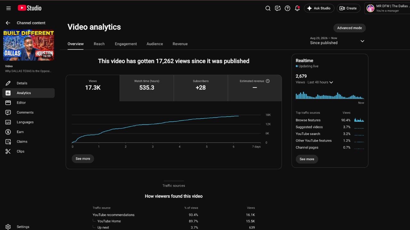Screen dimensions: 410x230
Task: Open the Clips scissors item
Action: 29,151
